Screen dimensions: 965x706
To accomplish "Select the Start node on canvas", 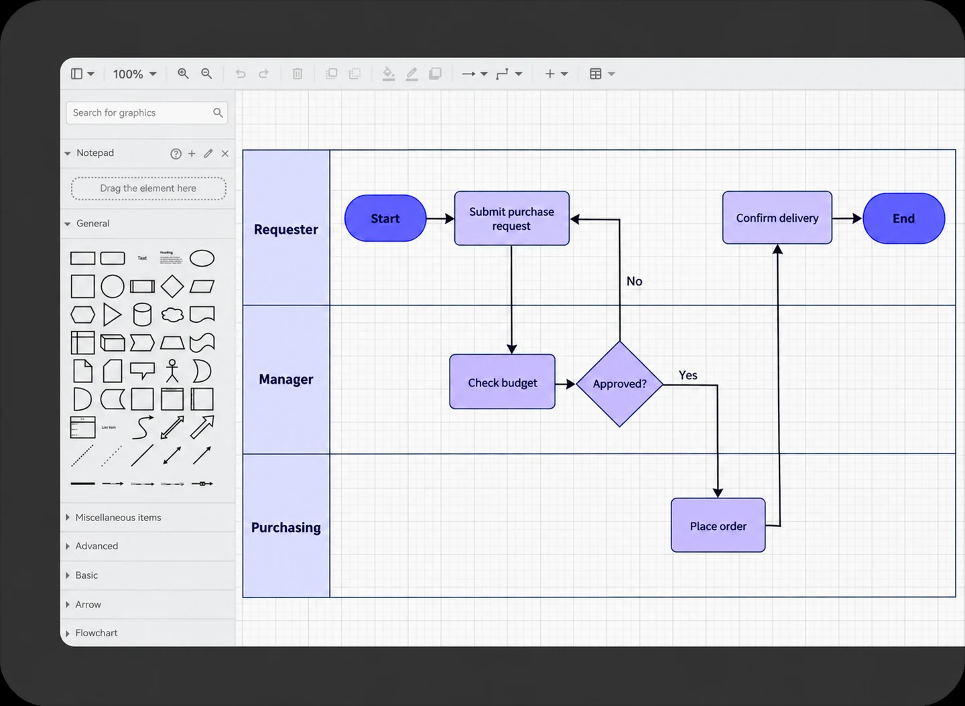I will [x=385, y=218].
